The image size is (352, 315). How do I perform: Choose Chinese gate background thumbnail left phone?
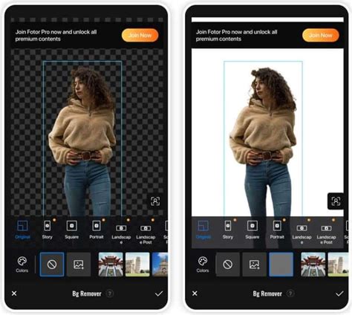(x=111, y=264)
